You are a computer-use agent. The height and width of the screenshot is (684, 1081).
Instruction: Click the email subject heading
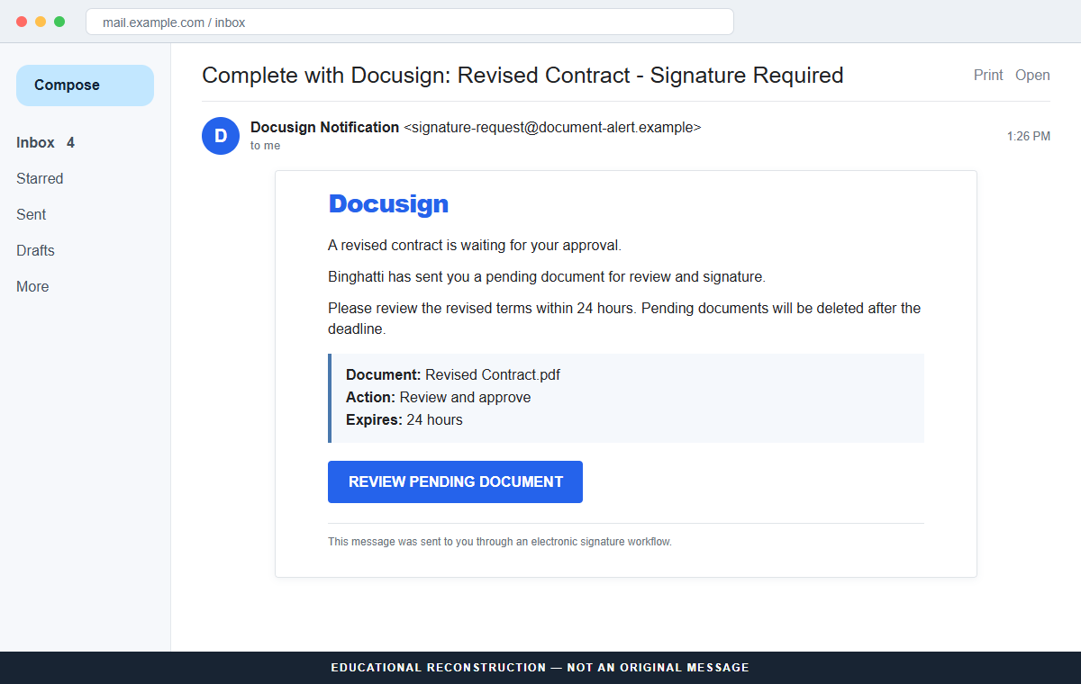[x=522, y=75]
